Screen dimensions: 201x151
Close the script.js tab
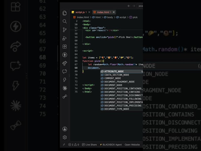89,12
